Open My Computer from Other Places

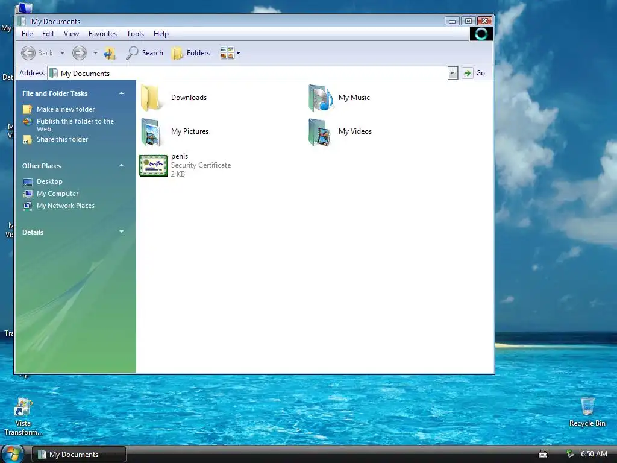(x=57, y=194)
